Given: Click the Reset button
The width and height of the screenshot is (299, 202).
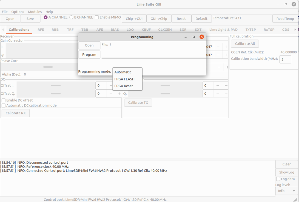Looking at the screenshot, I should (x=181, y=19).
